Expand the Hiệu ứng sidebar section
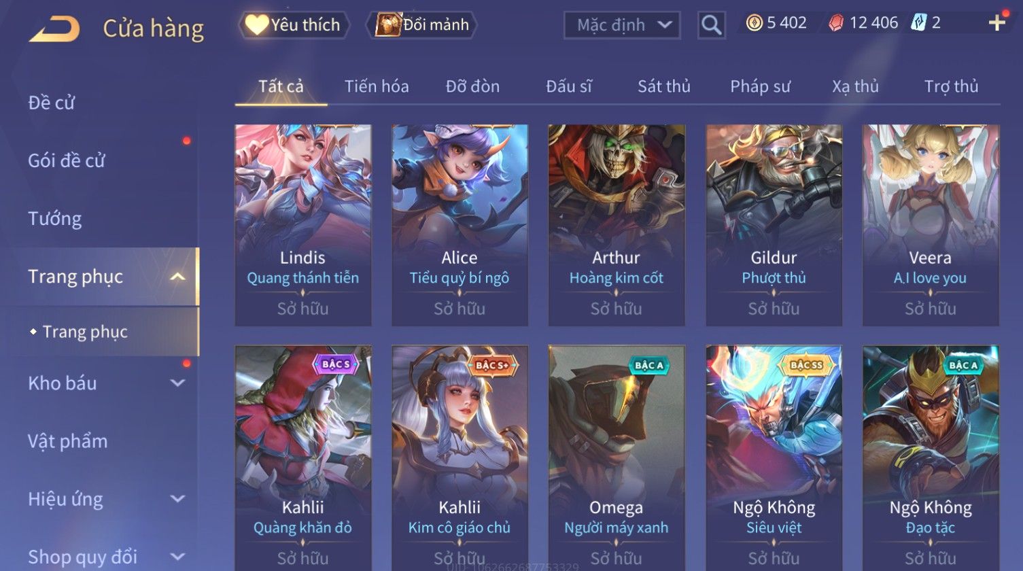Screen dimensions: 1023x571 [x=177, y=499]
